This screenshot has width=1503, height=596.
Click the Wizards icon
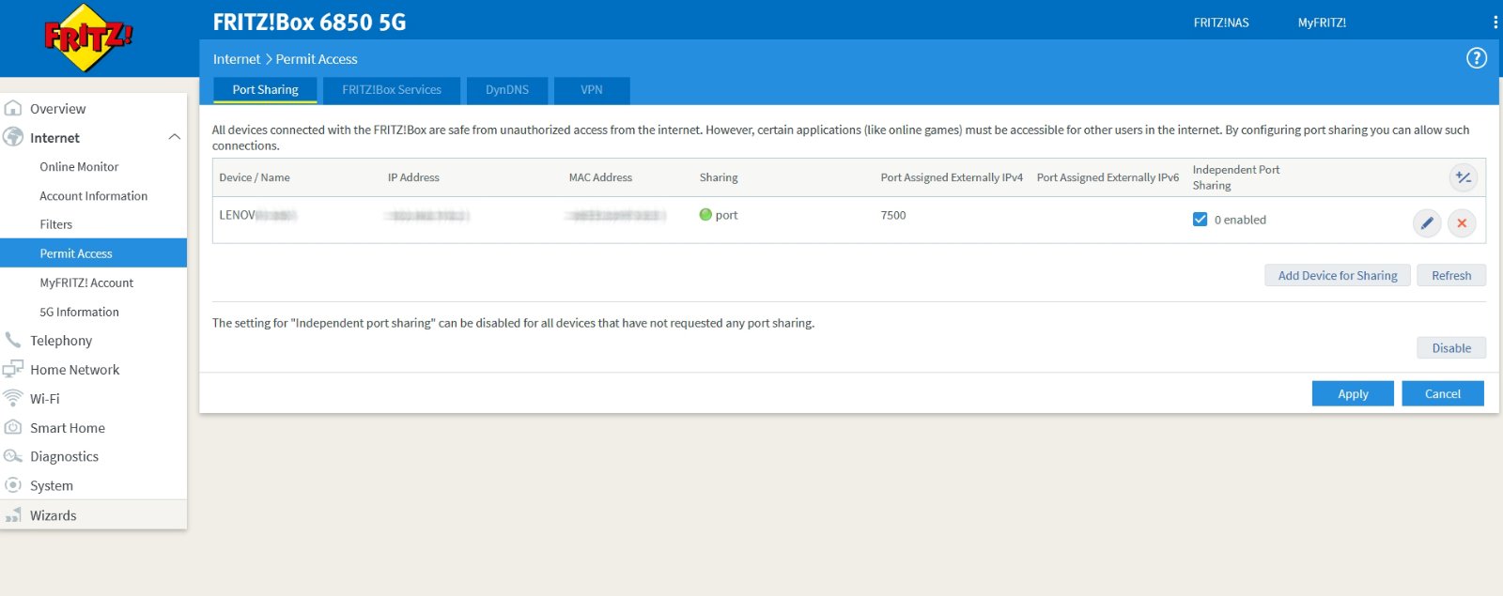(x=13, y=515)
